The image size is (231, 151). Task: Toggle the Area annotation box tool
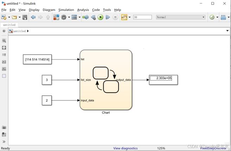click(4, 76)
